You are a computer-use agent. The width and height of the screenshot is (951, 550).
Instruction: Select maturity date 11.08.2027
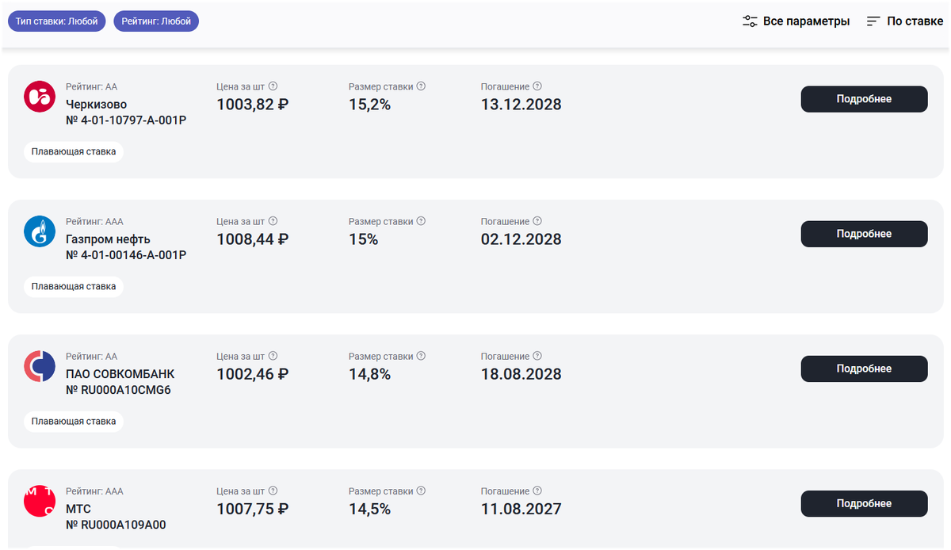point(521,508)
